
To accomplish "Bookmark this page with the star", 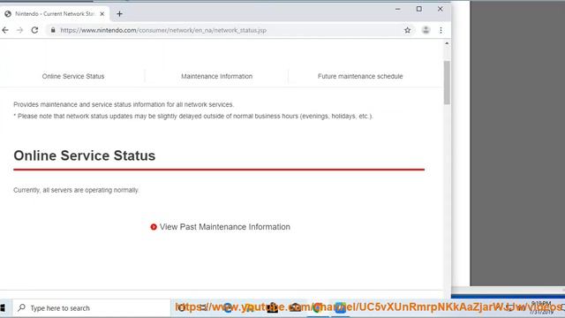I will click(x=407, y=30).
